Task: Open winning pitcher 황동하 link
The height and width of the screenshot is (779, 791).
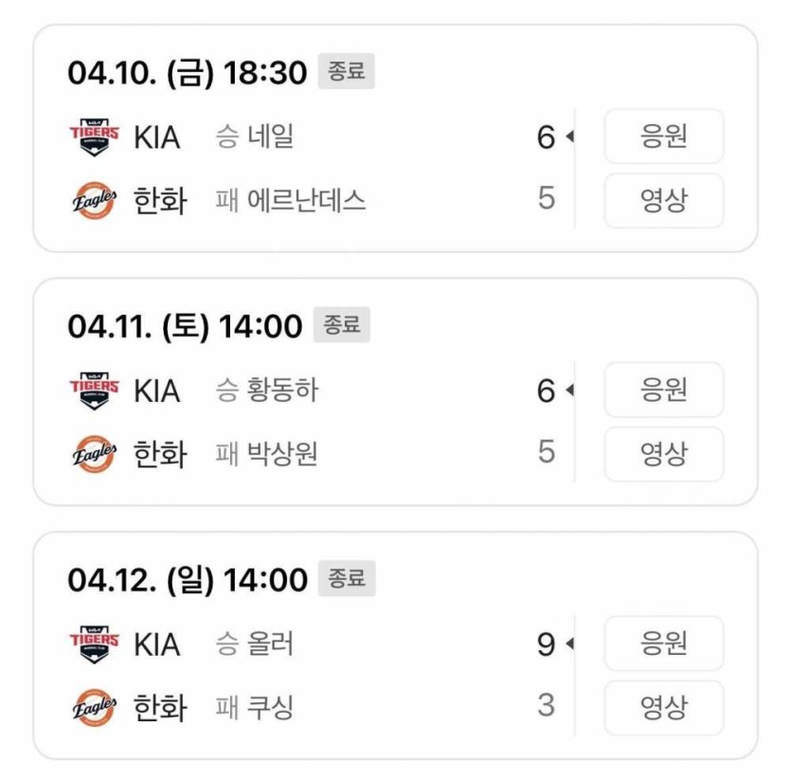Action: [x=280, y=389]
